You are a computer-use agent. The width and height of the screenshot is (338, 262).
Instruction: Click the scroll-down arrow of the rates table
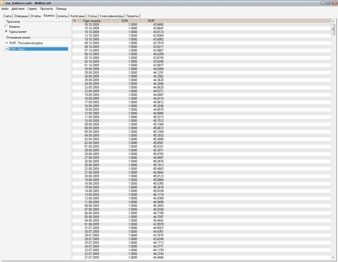pos(333,258)
